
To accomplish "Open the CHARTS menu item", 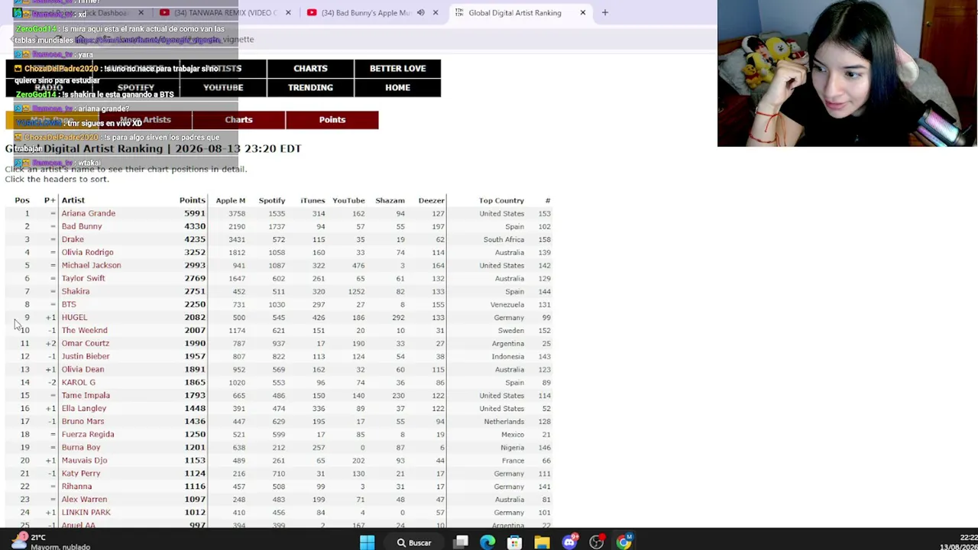I will [x=310, y=68].
